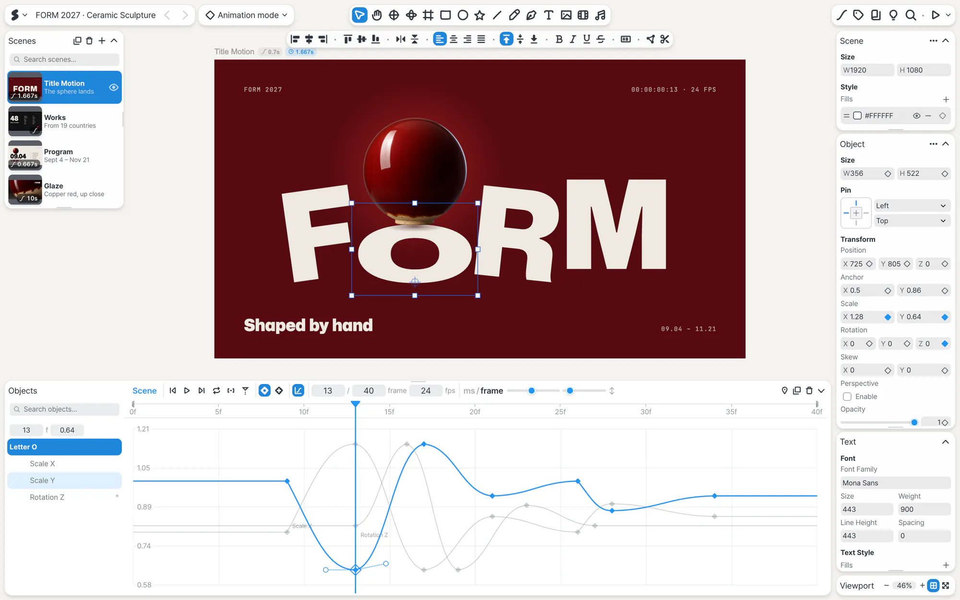Click the scissors cut icon
The height and width of the screenshot is (600, 960).
coord(664,39)
